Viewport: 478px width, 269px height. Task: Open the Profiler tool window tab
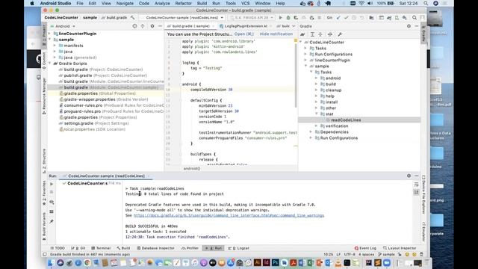click(190, 248)
